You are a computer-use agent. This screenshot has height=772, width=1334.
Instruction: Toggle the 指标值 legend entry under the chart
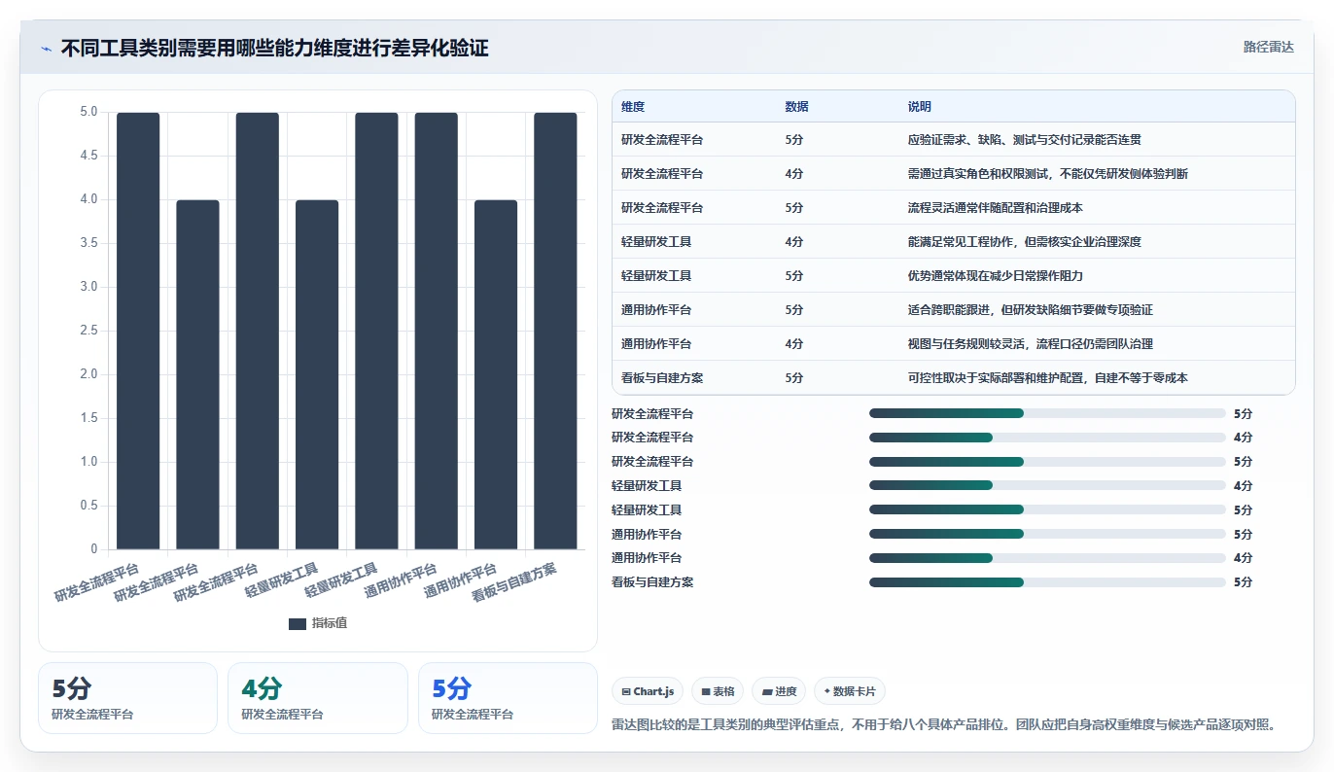[318, 623]
